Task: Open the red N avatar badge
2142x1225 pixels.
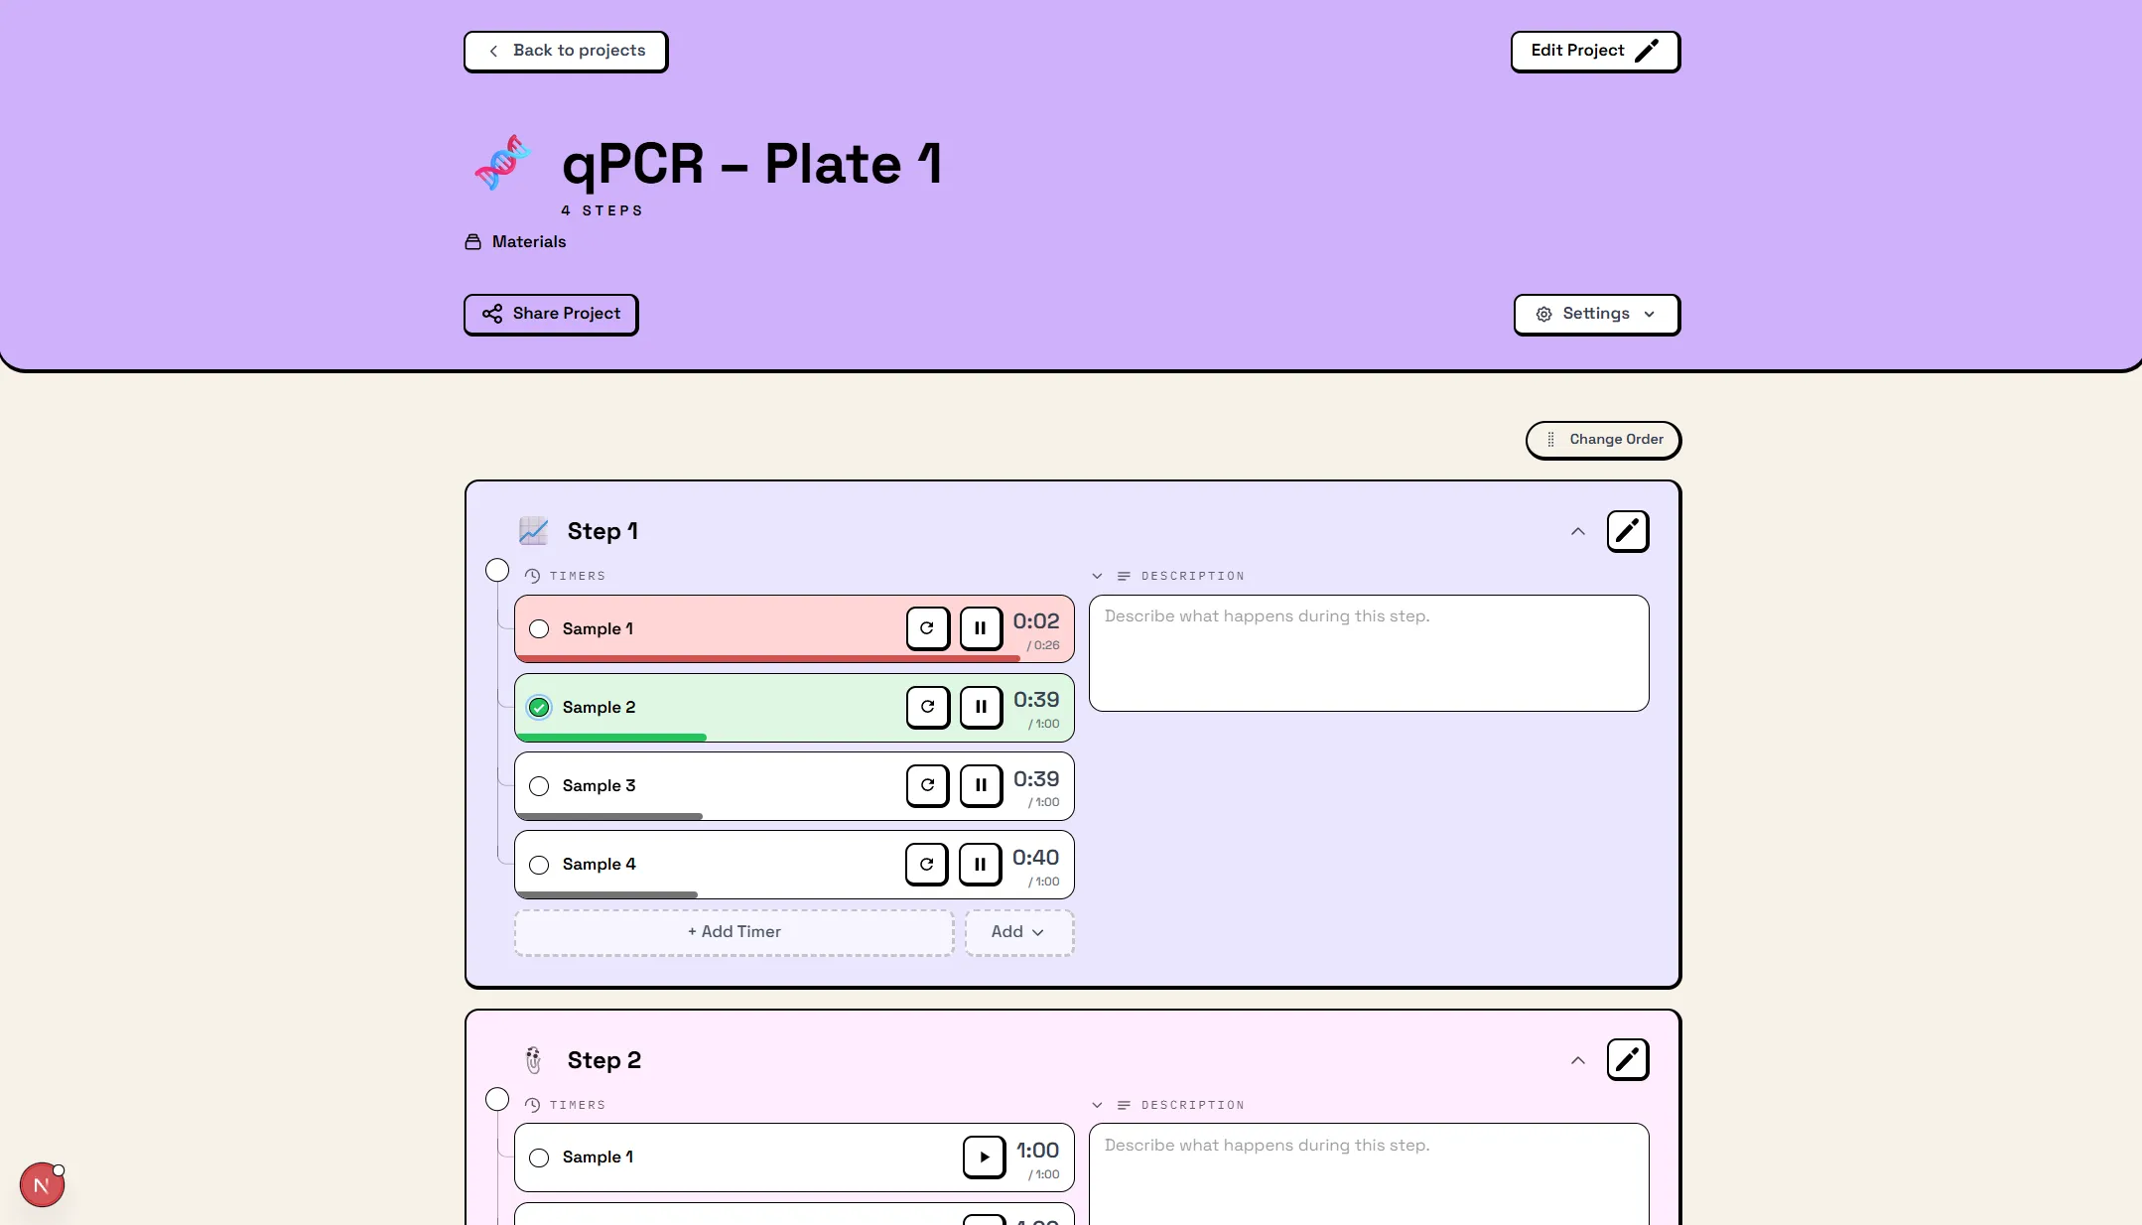Action: (42, 1184)
